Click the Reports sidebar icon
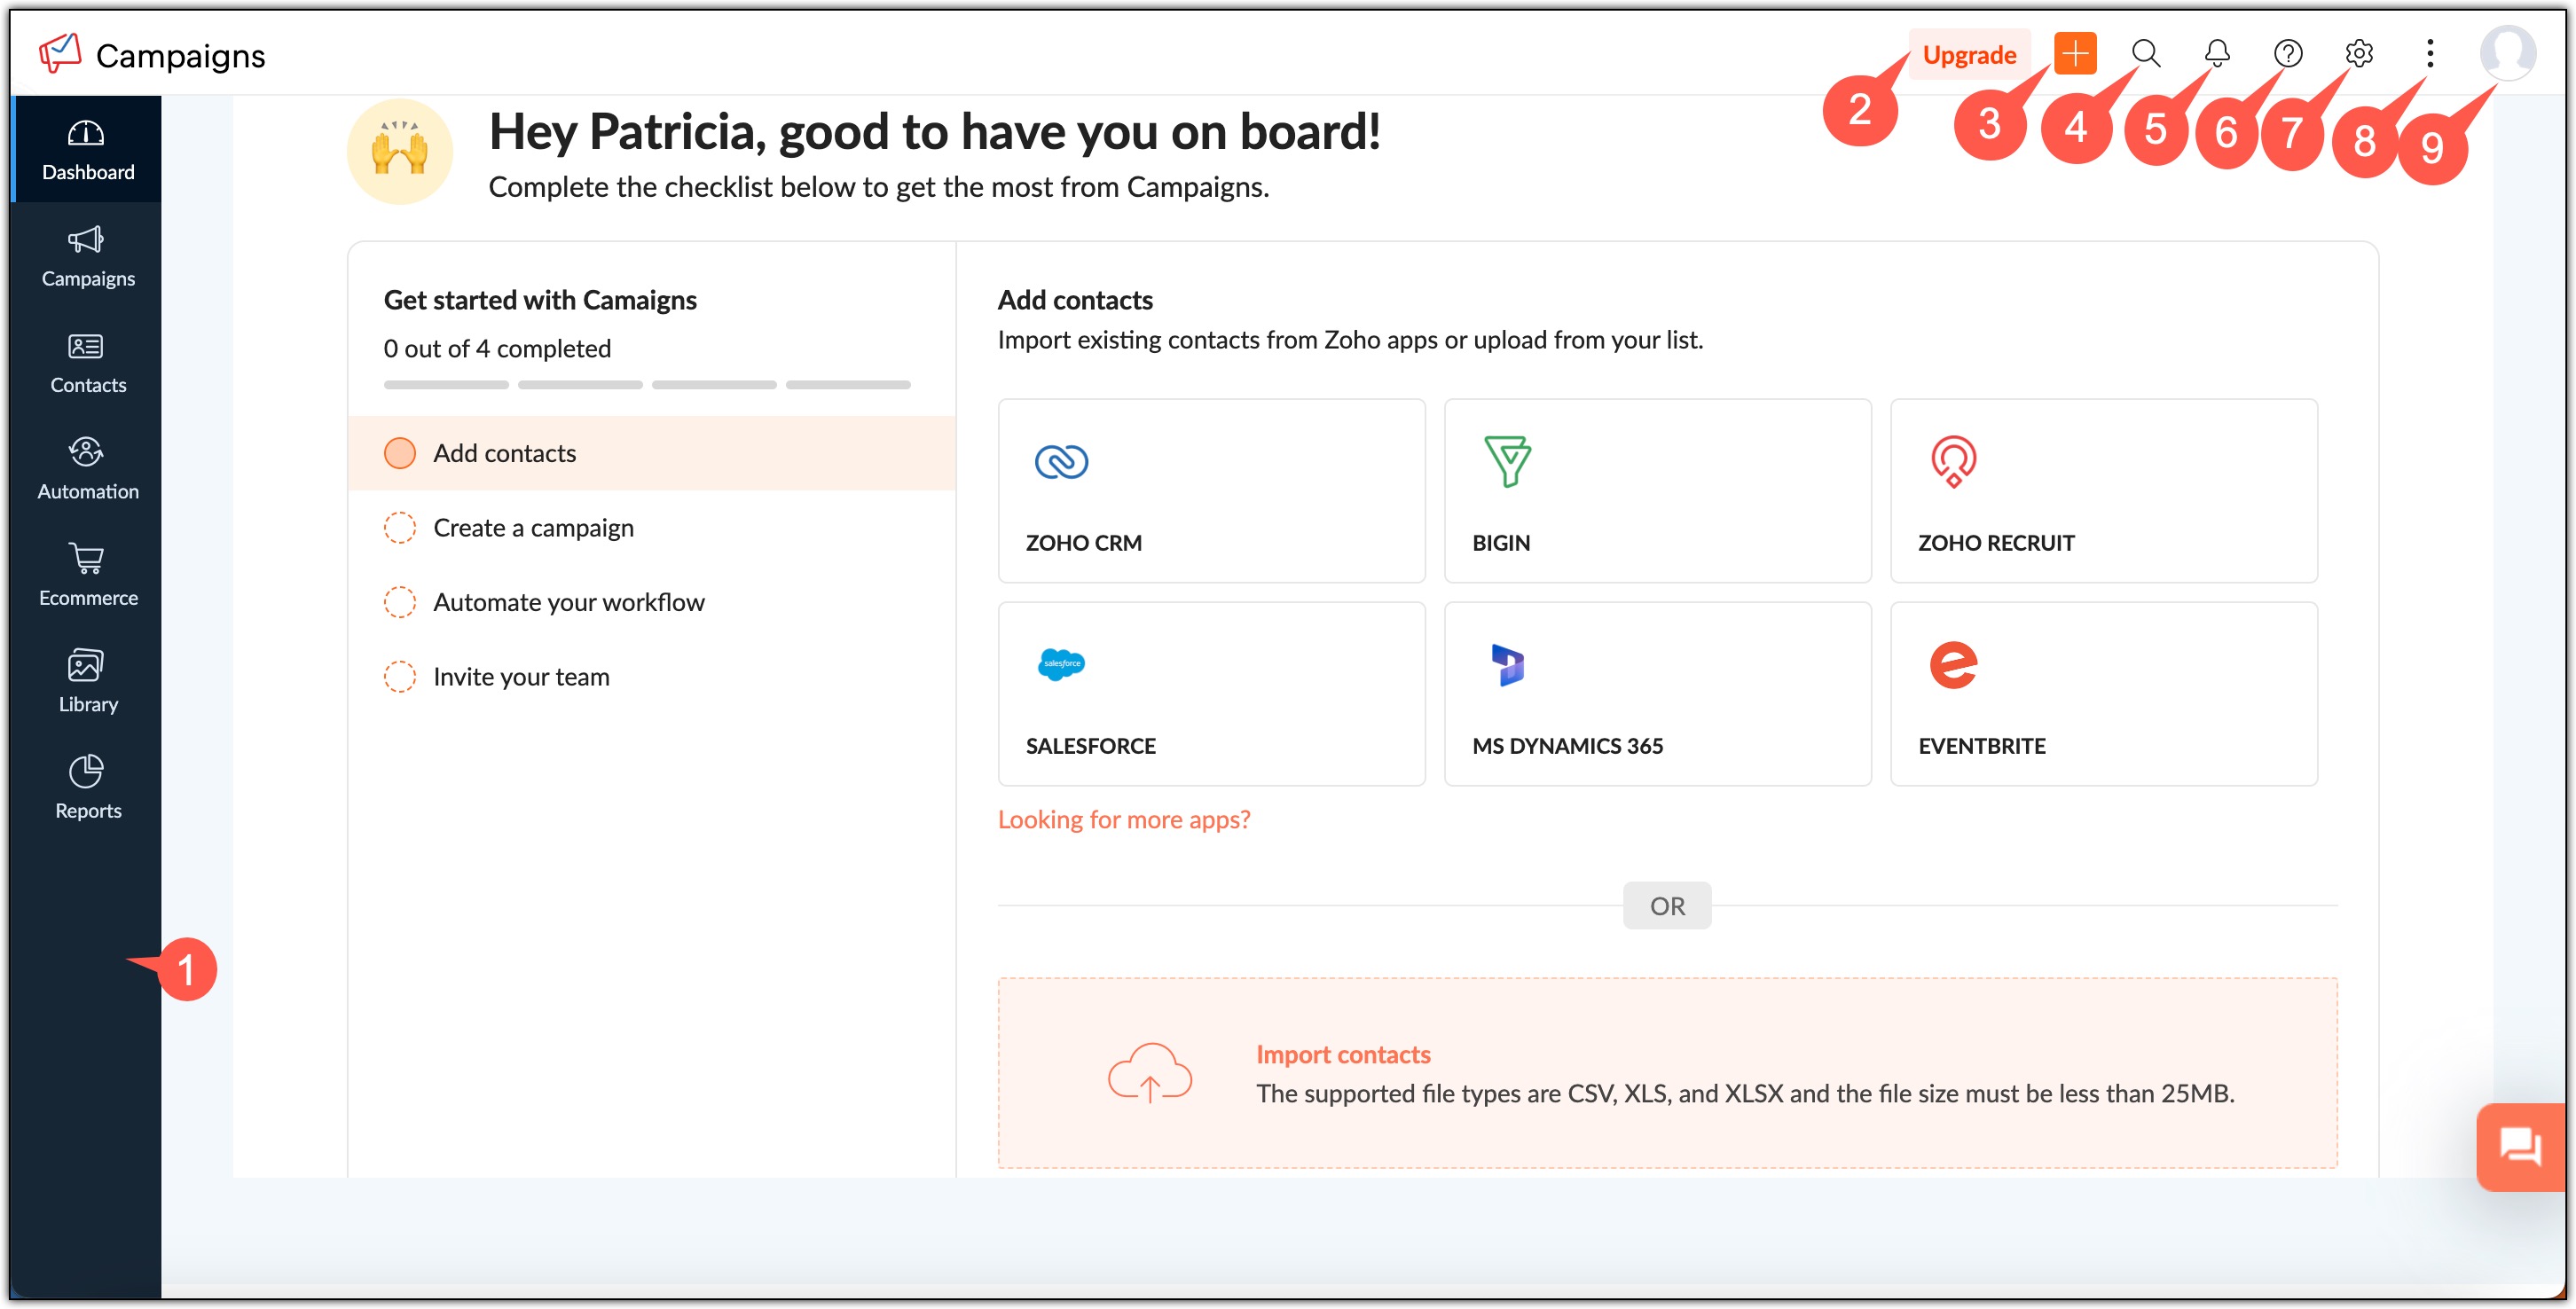Screen dimensions: 2576x1309 (85, 788)
